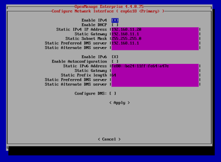The image size is (221, 162).
Task: Focus the Static IPv4 IP Address field
Action: tap(155, 30)
